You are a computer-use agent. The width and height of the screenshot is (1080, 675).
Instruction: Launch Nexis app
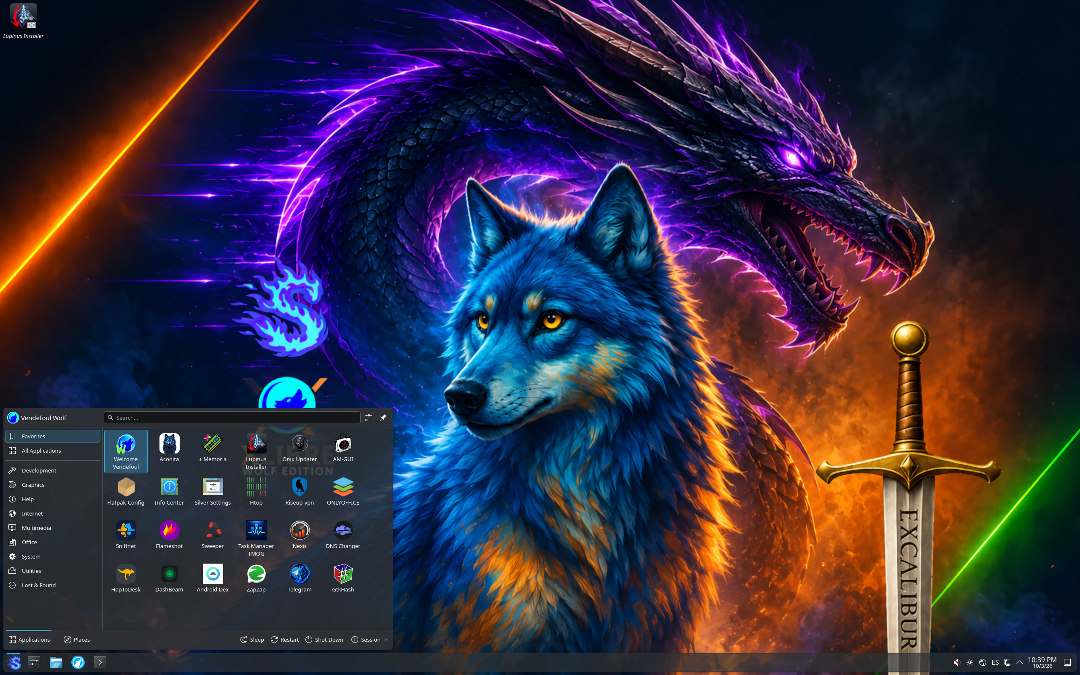[x=300, y=535]
